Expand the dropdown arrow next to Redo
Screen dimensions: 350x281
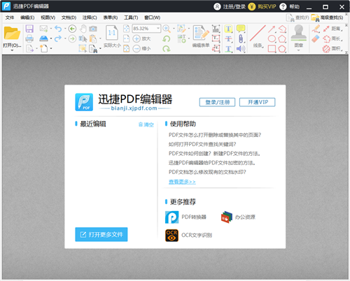pyautogui.click(x=65, y=38)
